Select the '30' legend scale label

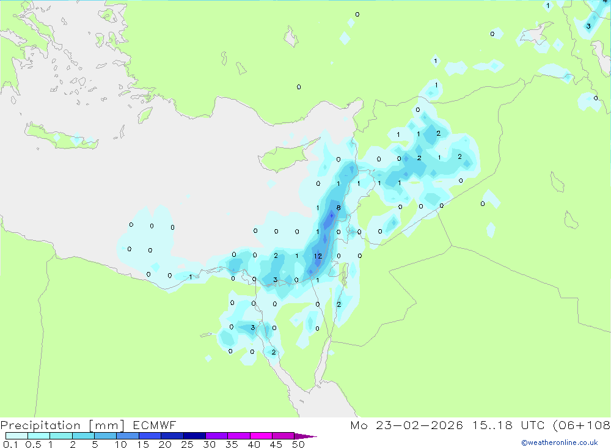[209, 444]
